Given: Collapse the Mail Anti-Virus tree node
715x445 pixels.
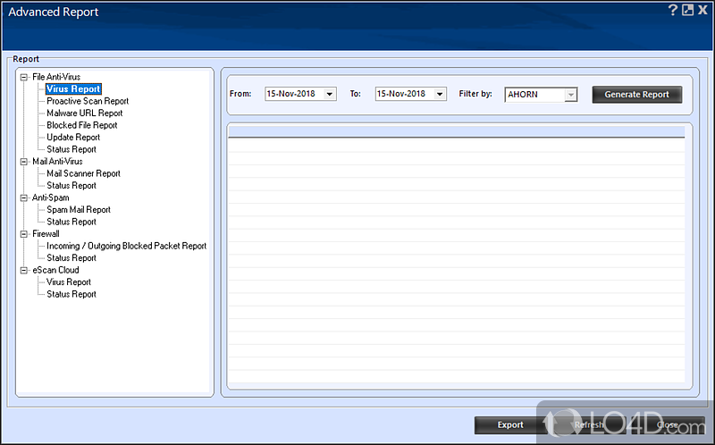Looking at the screenshot, I should (24, 162).
